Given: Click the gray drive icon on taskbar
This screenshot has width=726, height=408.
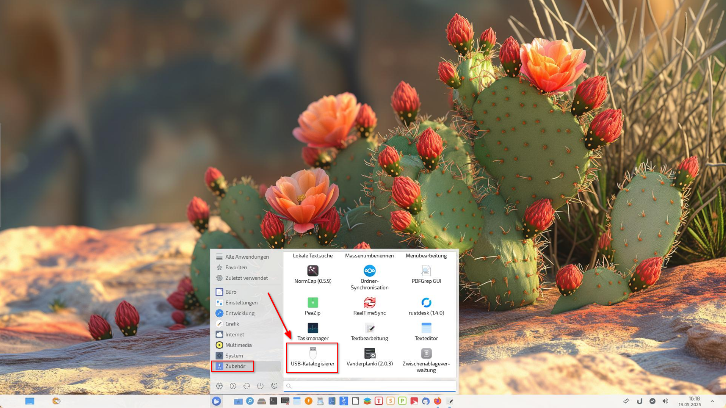Looking at the screenshot, I should pyautogui.click(x=261, y=401).
